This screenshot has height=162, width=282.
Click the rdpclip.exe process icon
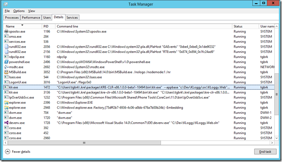click(x=6, y=57)
